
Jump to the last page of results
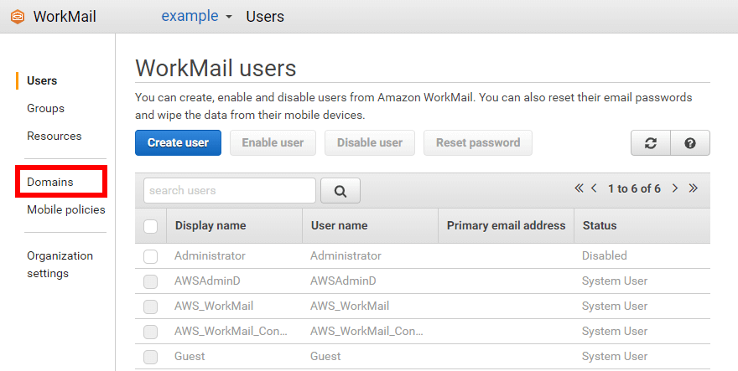(x=693, y=188)
